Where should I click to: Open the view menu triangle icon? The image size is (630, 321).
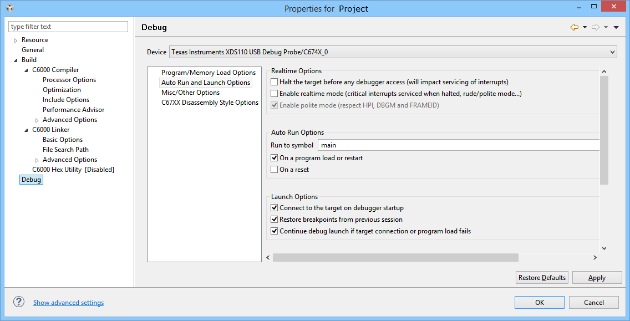coord(616,27)
